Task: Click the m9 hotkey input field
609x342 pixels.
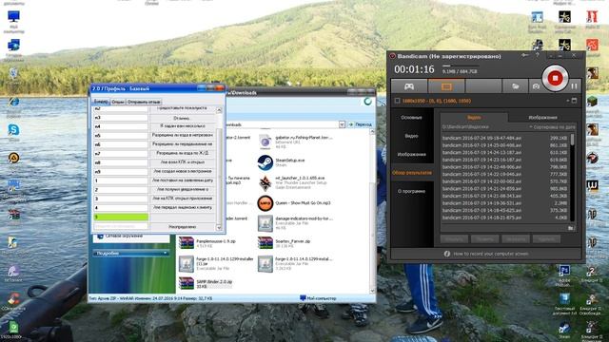Action: pyautogui.click(x=121, y=172)
